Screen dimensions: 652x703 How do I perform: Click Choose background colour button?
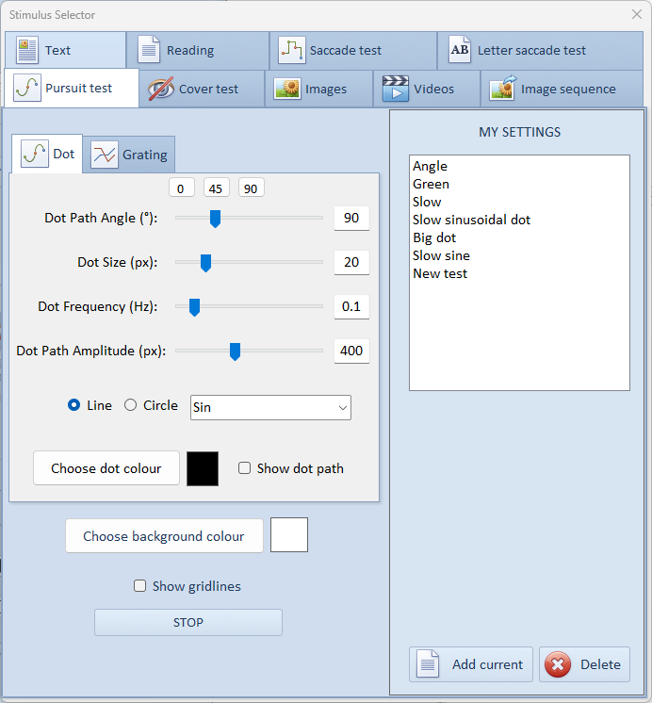[164, 535]
